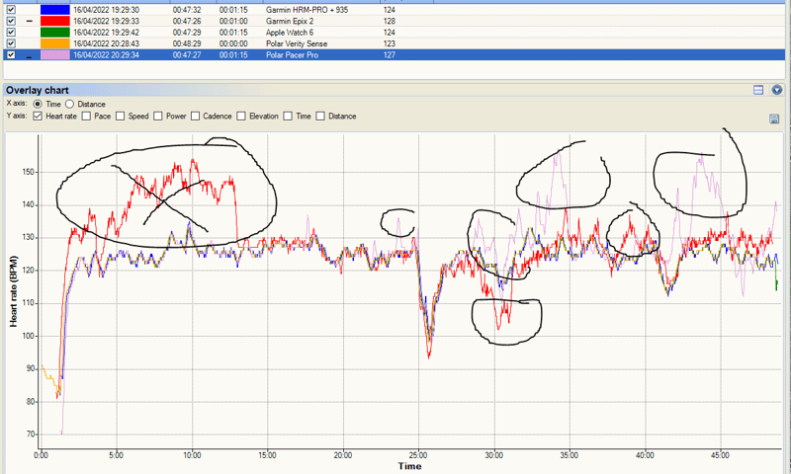Select the Garmin HRM-PRO + 935 row name
This screenshot has height=474, width=791.
307,10
